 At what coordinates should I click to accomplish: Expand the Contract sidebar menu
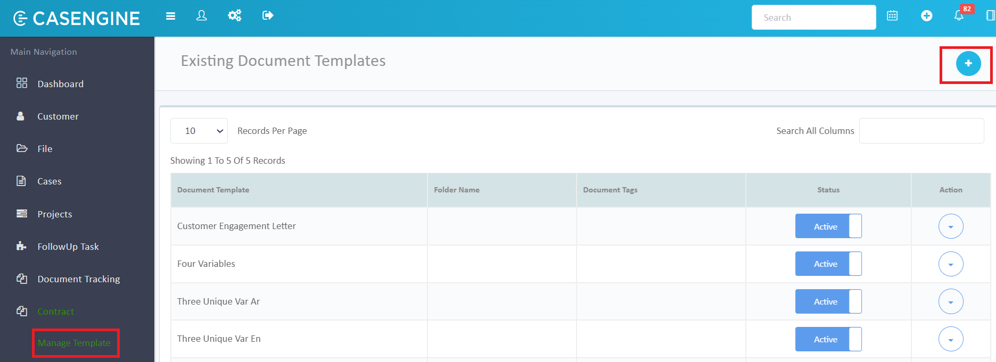pyautogui.click(x=55, y=312)
